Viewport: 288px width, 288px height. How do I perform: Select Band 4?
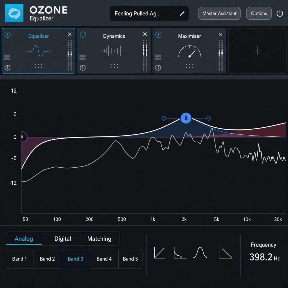(x=104, y=259)
